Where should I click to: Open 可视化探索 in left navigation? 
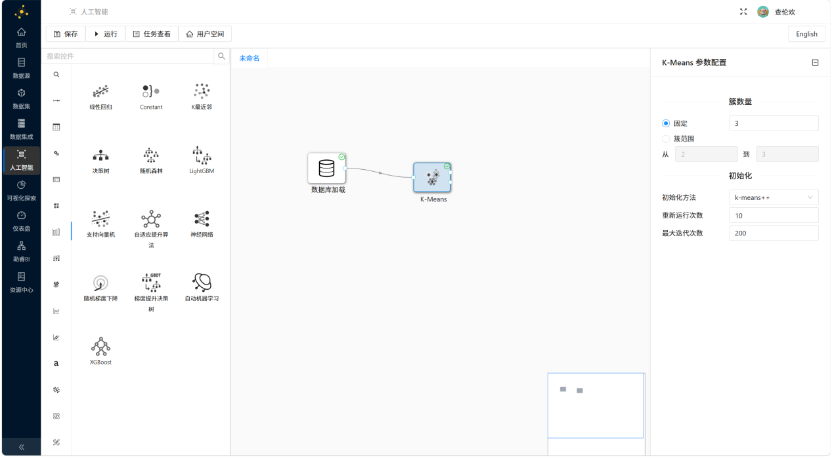point(21,190)
